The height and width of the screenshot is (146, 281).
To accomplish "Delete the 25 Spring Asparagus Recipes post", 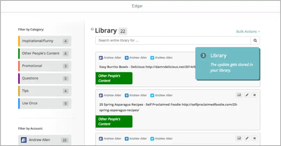I will tap(255, 95).
